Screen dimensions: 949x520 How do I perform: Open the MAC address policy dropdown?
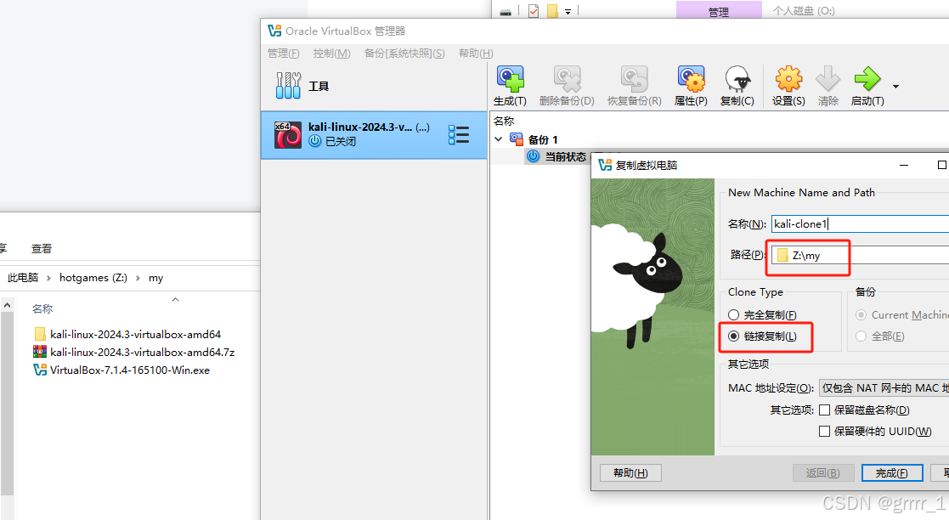click(884, 388)
